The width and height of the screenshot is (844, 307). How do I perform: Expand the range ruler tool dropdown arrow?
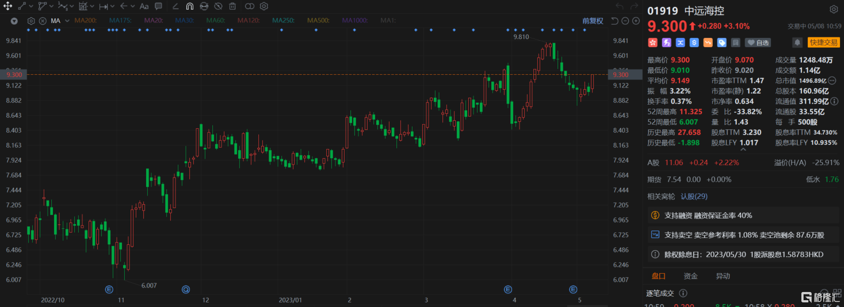coord(113,6)
